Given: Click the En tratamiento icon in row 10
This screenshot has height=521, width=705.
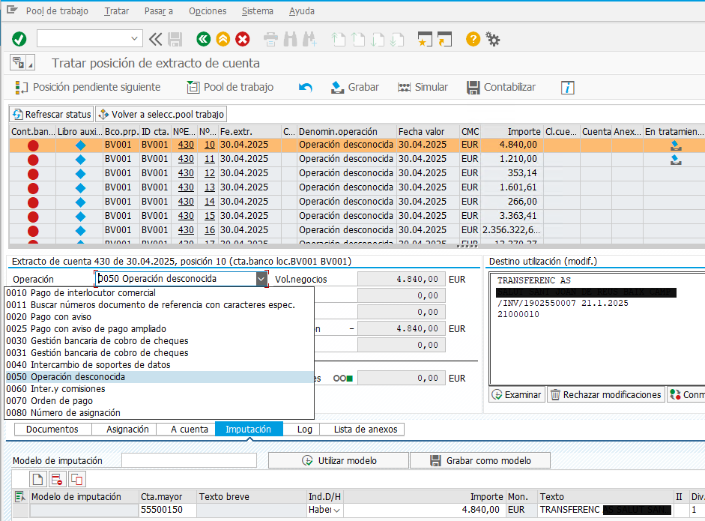Looking at the screenshot, I should pos(675,145).
